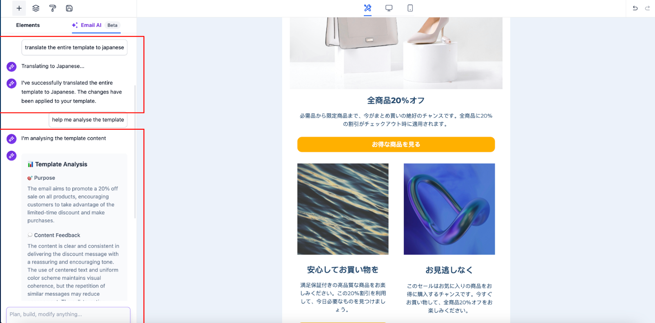Click 'I'm analysing the template content' message
655x323 pixels.
coord(64,138)
